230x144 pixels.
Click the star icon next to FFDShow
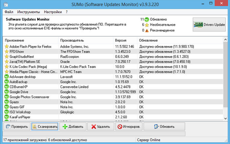7,51
